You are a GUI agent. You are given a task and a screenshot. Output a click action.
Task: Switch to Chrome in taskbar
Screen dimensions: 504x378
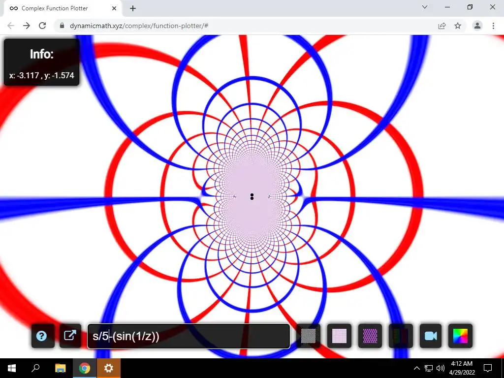[x=85, y=368]
